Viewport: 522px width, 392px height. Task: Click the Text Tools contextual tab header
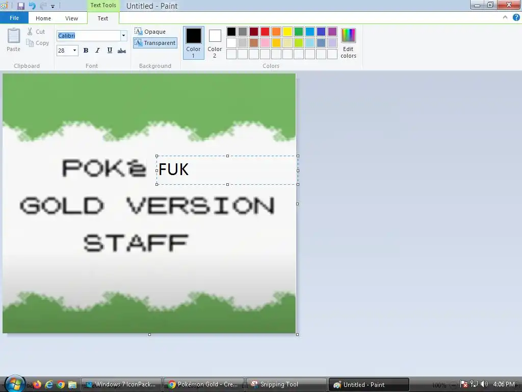click(x=103, y=5)
